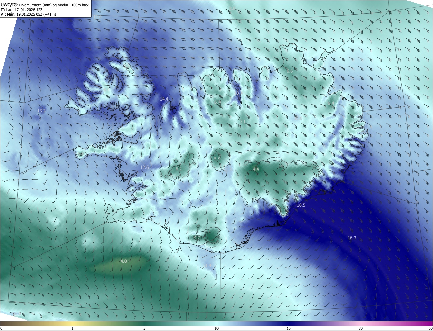433x331 pixels.
Task: Select the 15 tick label on the color scale
Action: (x=289, y=328)
